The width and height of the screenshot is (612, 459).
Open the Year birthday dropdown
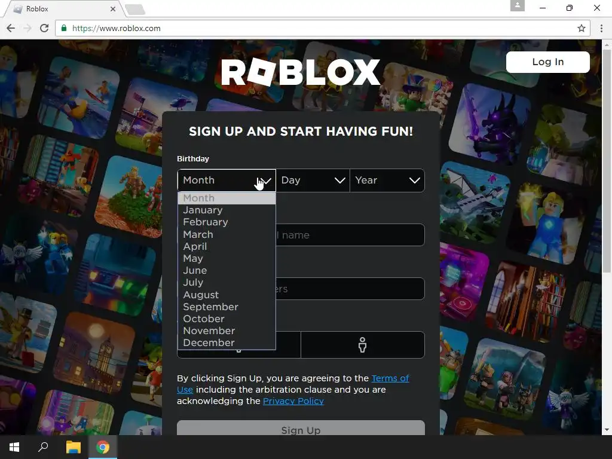(387, 180)
